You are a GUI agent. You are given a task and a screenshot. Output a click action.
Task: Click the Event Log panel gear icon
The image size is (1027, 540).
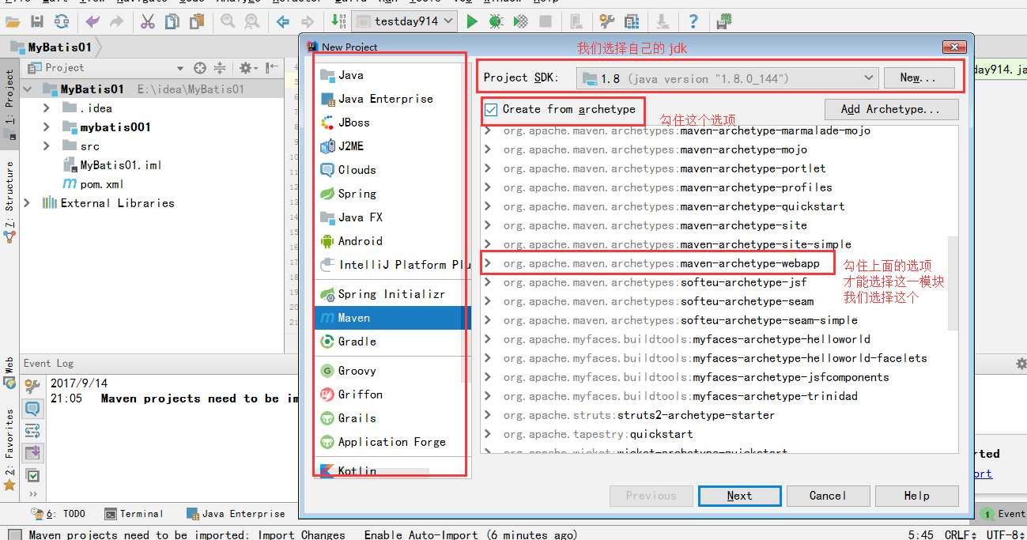click(1021, 364)
